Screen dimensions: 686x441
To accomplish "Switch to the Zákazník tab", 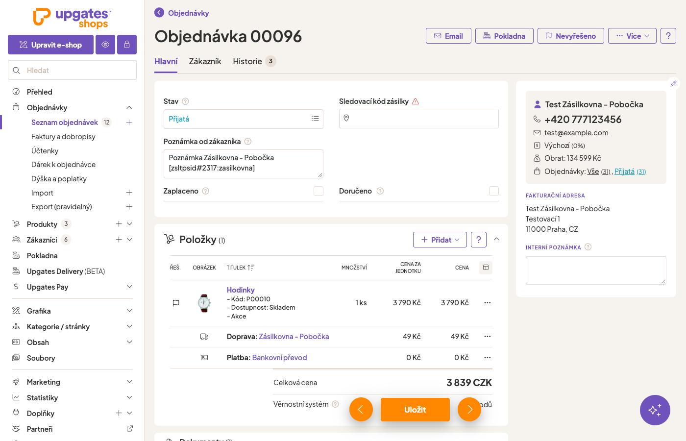I will coord(205,61).
